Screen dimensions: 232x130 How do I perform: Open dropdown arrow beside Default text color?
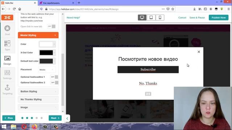(x=54, y=61)
